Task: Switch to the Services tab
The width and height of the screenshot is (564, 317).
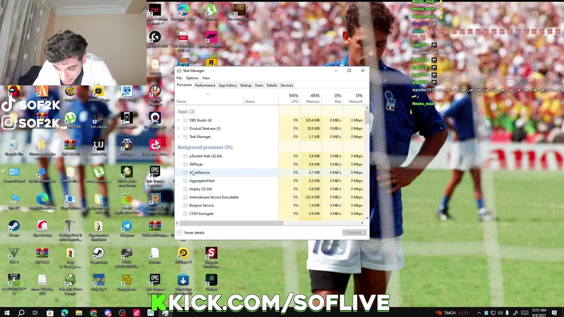Action: (286, 85)
